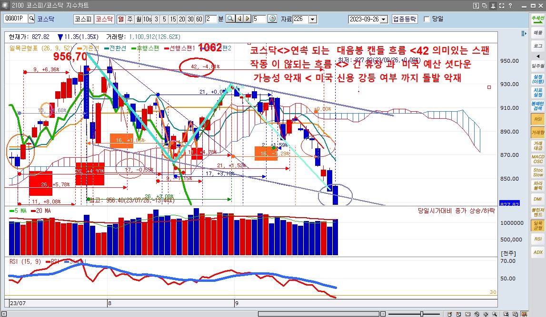This screenshot has width=546, height=317.
Task: Toggle the MACD OSC indicator button
Action: (x=537, y=159)
